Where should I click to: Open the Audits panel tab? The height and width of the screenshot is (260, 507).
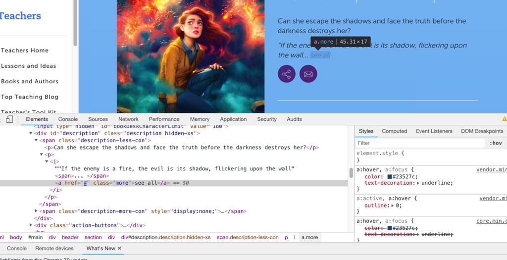[294, 119]
